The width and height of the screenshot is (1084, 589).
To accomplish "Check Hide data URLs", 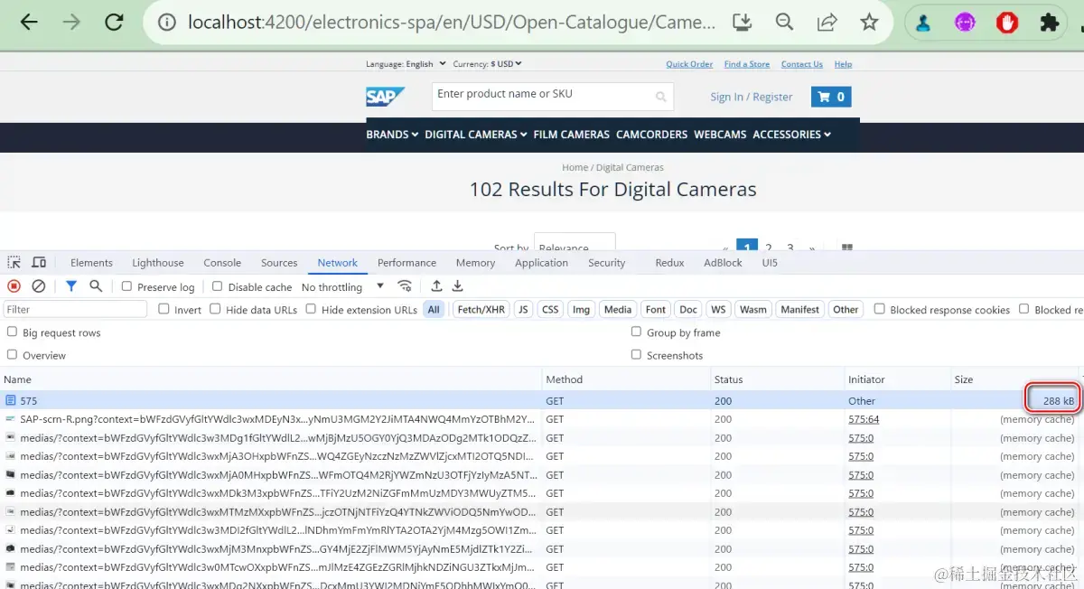I will coord(215,309).
